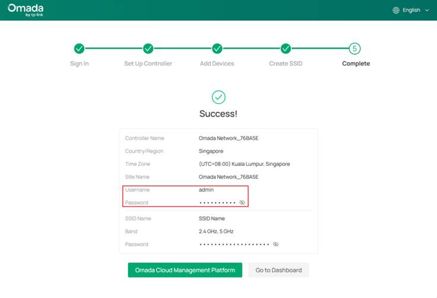437x298 pixels.
Task: Click the large green Success checkmark icon
Action: click(x=218, y=97)
